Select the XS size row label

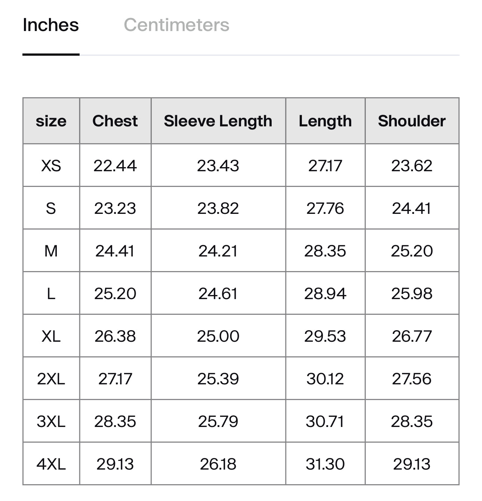point(51,166)
